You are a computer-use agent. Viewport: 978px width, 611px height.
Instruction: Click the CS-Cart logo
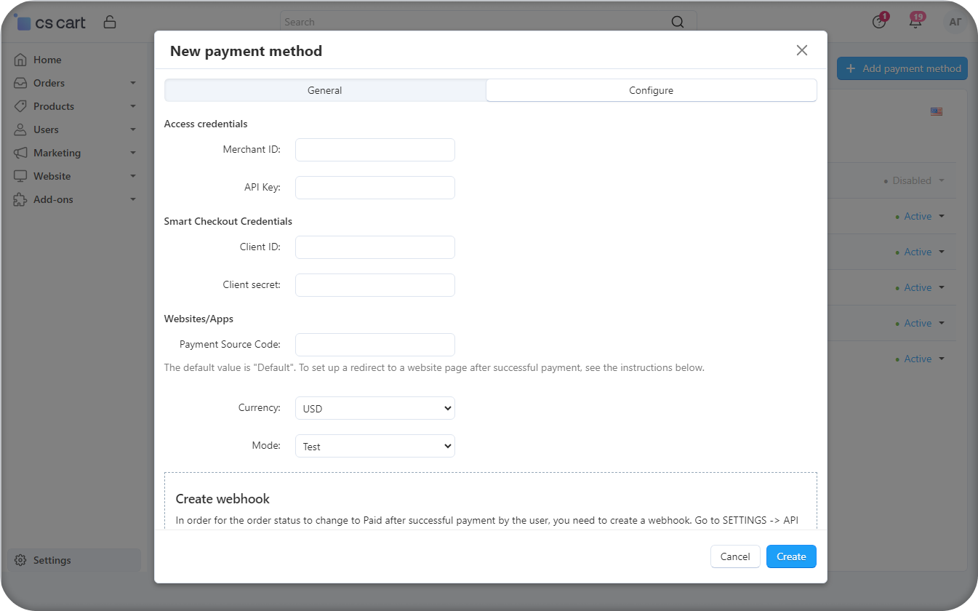(x=49, y=22)
